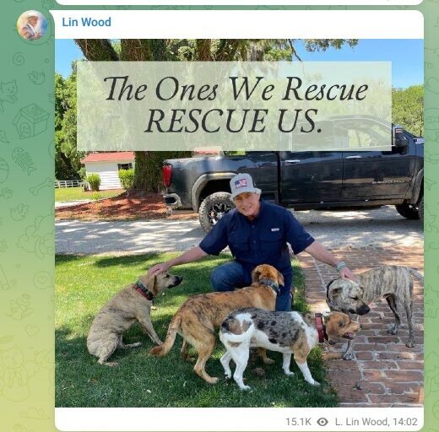The image size is (439, 432).
Task: Click the 14:02 message timestamp
Action: [x=405, y=422]
